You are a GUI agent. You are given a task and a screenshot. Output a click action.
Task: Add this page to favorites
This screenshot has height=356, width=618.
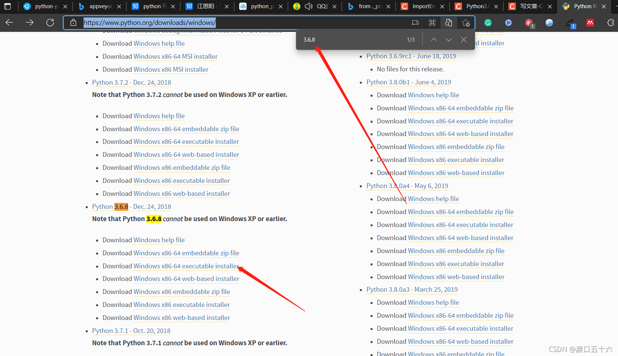466,23
